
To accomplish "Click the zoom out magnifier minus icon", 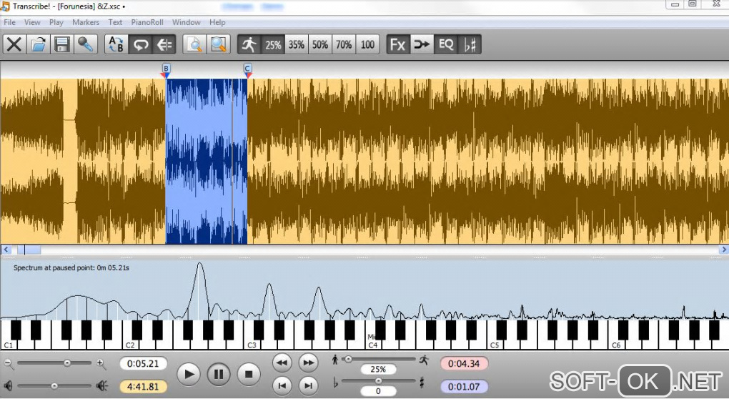I will (x=9, y=363).
